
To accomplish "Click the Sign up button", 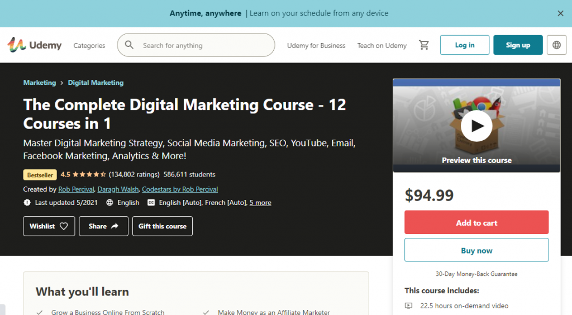I will pyautogui.click(x=518, y=45).
